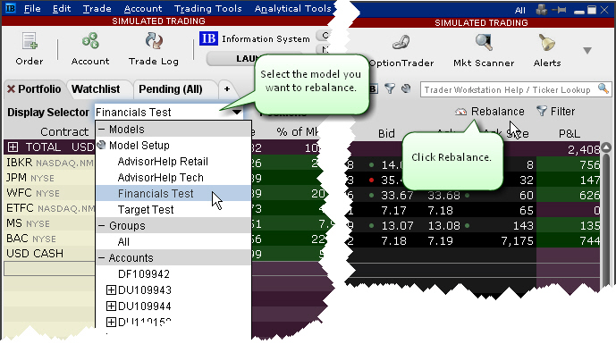
Task: Click the Rebalance button
Action: (490, 112)
